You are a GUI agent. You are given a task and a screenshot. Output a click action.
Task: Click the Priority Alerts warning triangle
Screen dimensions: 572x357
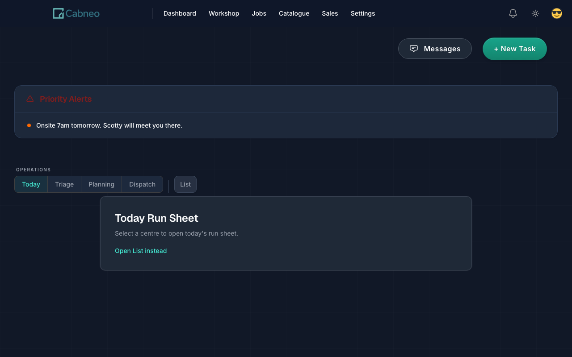pyautogui.click(x=29, y=99)
